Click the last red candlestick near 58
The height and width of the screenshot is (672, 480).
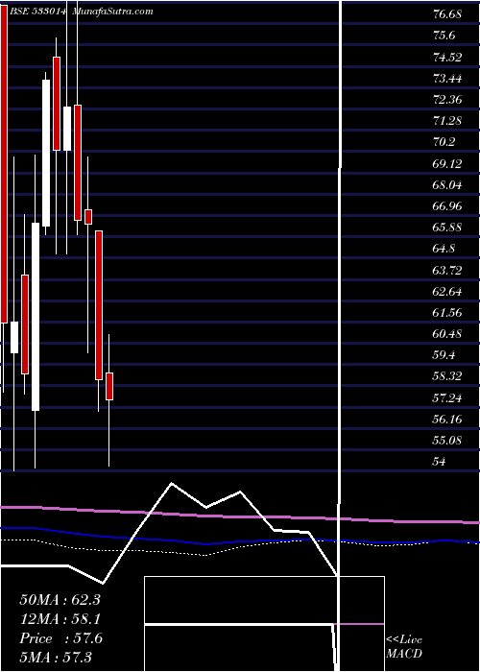(x=109, y=386)
